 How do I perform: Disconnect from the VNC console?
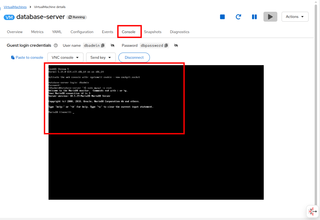[x=134, y=57]
